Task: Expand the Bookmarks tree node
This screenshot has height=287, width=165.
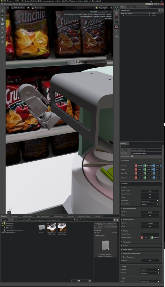Action: coord(2,223)
